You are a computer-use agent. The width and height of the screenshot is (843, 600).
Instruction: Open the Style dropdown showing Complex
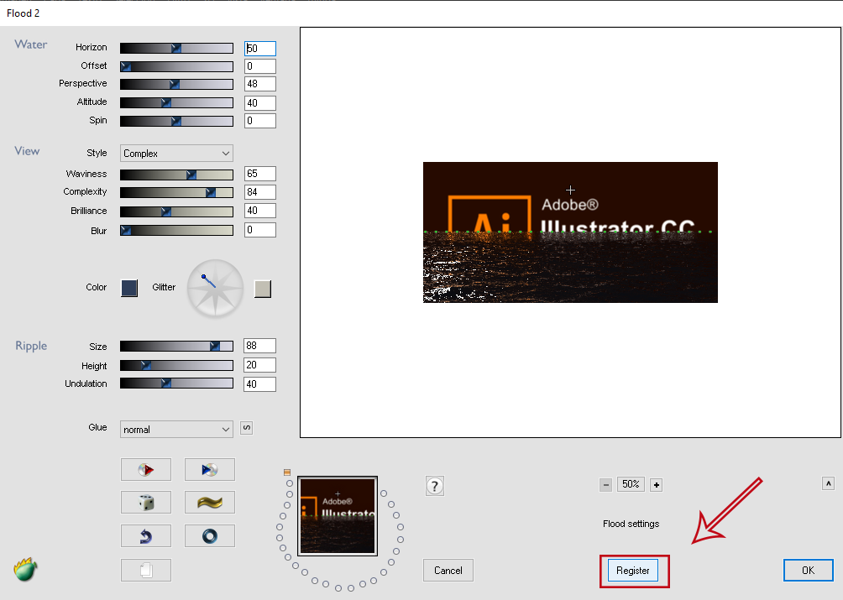click(x=176, y=153)
